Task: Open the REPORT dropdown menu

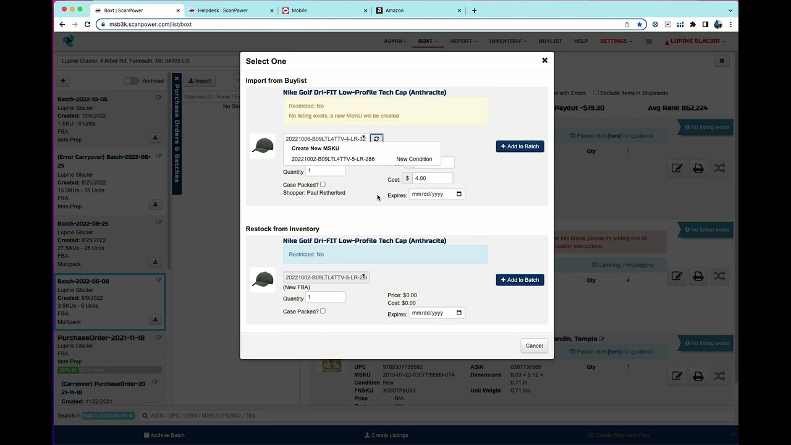Action: tap(463, 41)
